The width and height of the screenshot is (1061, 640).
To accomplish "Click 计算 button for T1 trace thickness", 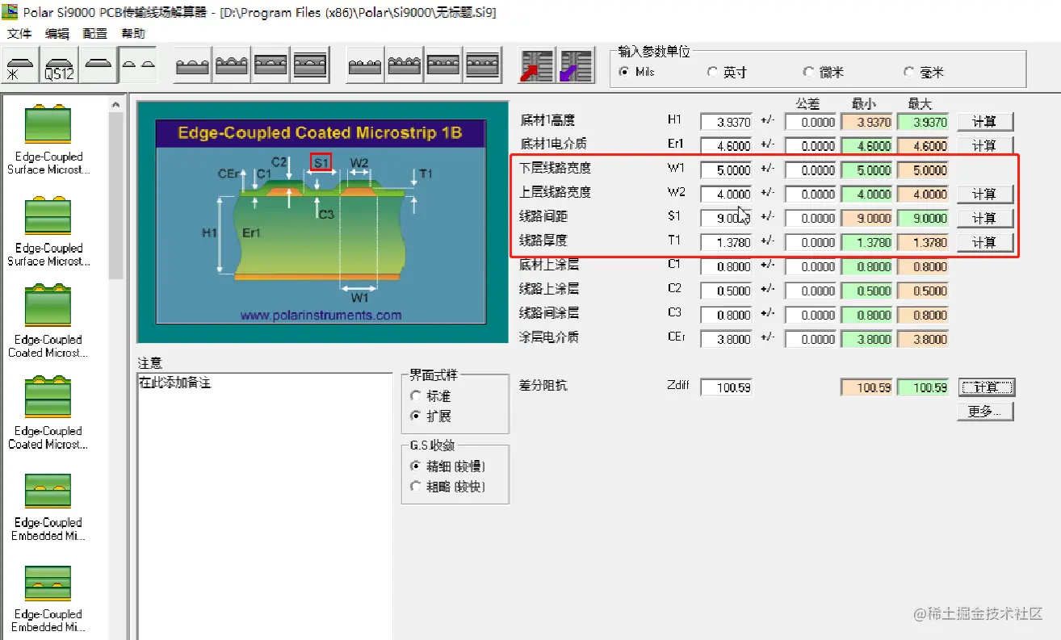I will pos(985,242).
